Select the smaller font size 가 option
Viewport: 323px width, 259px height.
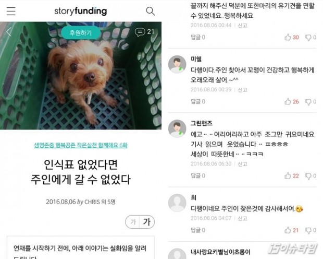(133, 222)
